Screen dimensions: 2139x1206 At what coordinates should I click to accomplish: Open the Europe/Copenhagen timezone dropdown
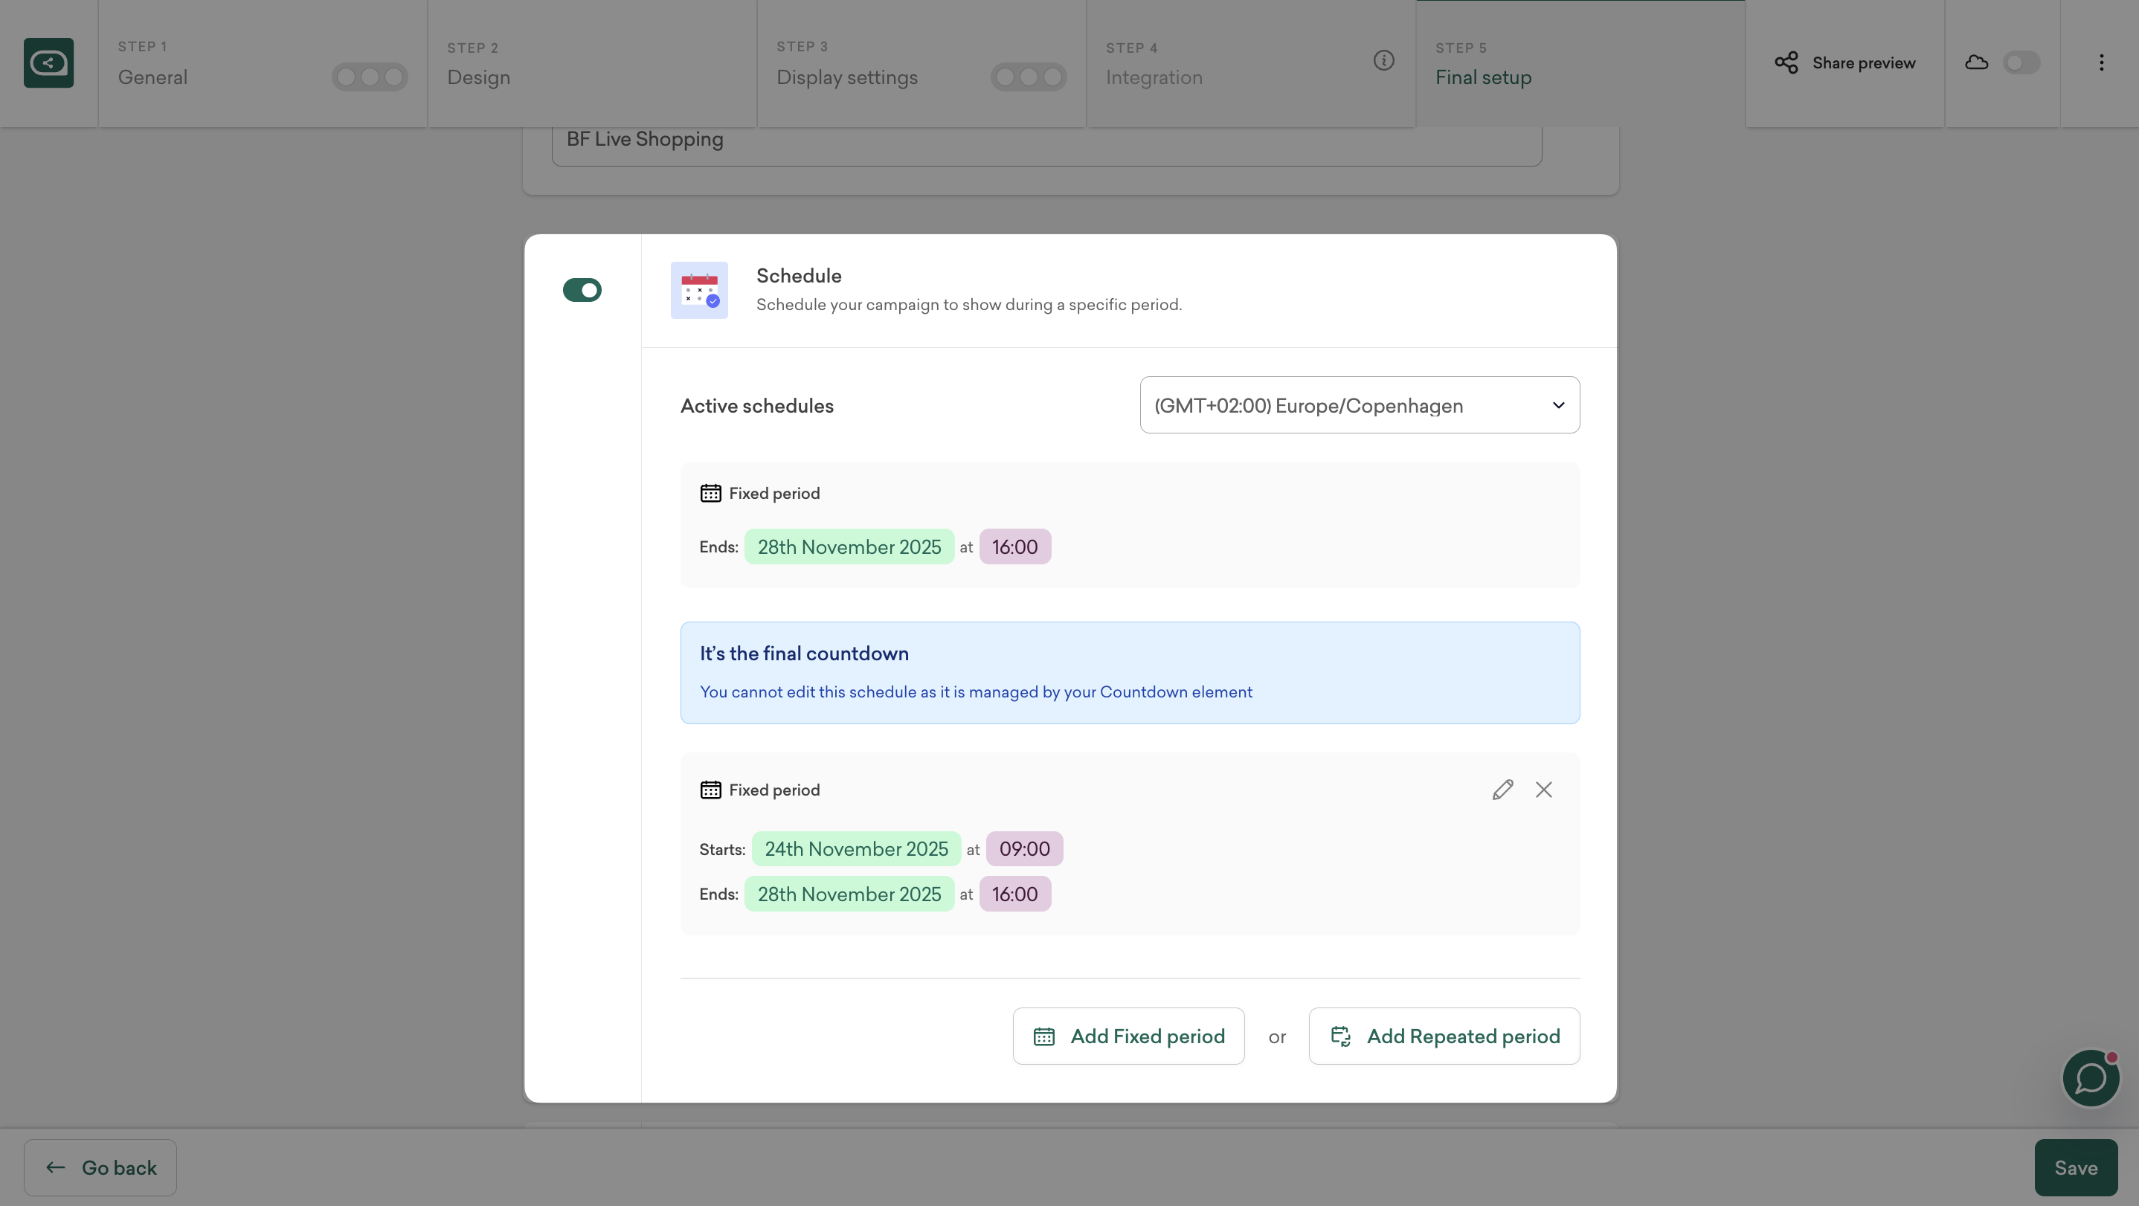coord(1360,405)
